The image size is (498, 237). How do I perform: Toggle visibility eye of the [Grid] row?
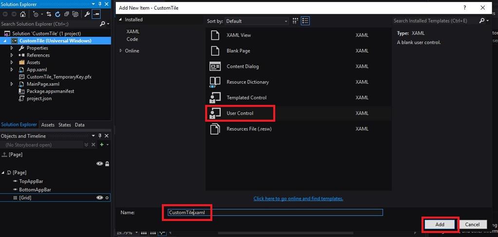tap(100, 198)
